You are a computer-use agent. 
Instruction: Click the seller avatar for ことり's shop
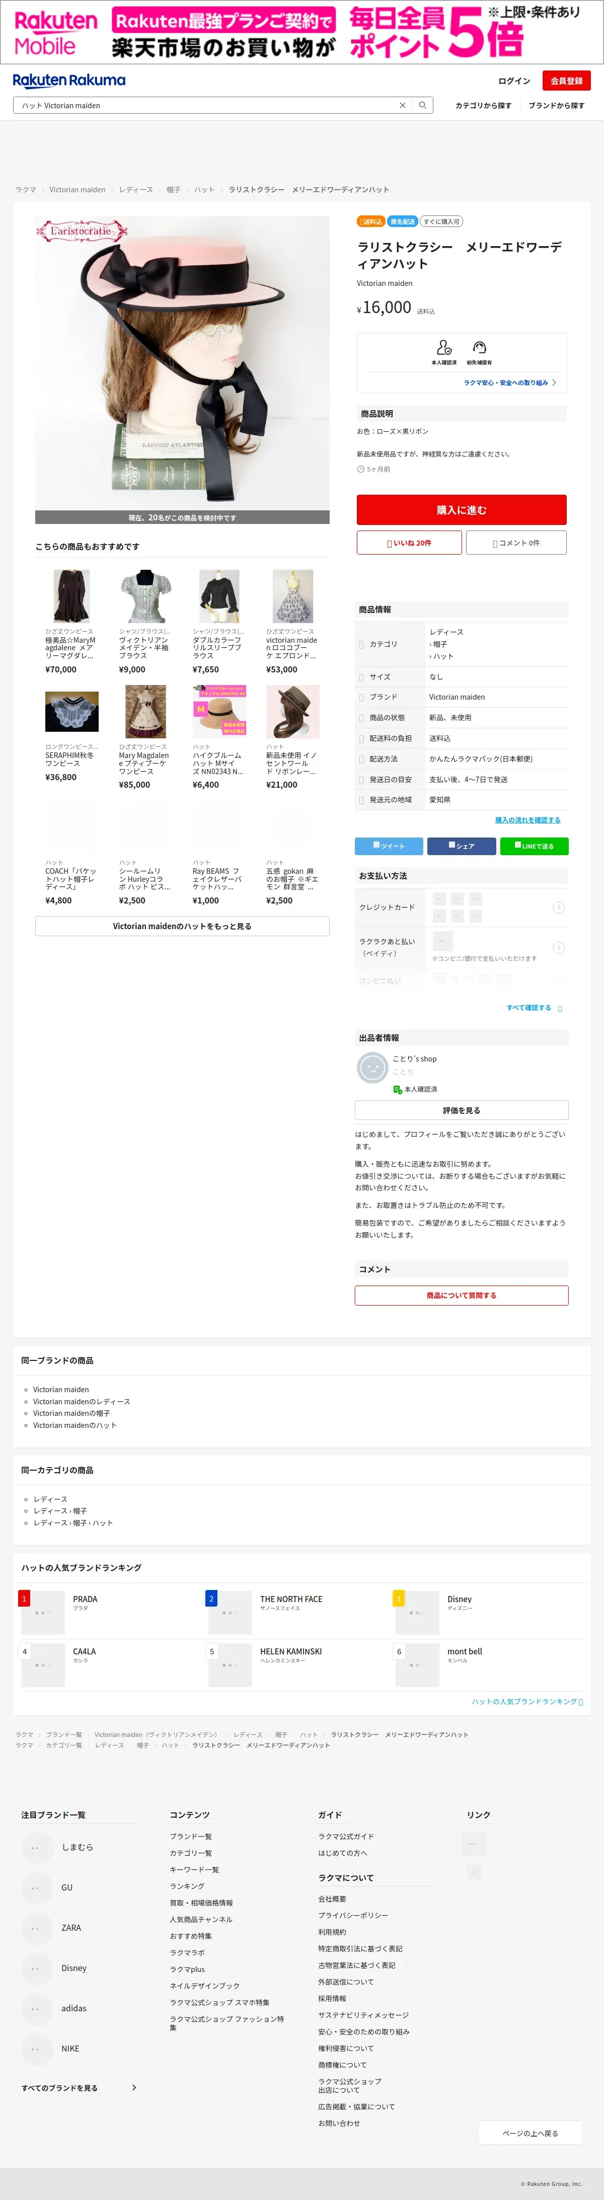point(371,1068)
